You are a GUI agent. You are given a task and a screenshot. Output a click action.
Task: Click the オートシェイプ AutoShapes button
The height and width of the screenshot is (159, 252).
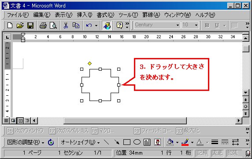80,142
